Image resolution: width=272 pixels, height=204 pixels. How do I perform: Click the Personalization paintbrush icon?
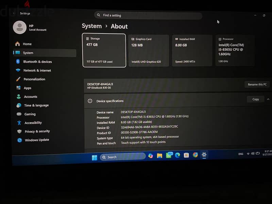[18, 79]
